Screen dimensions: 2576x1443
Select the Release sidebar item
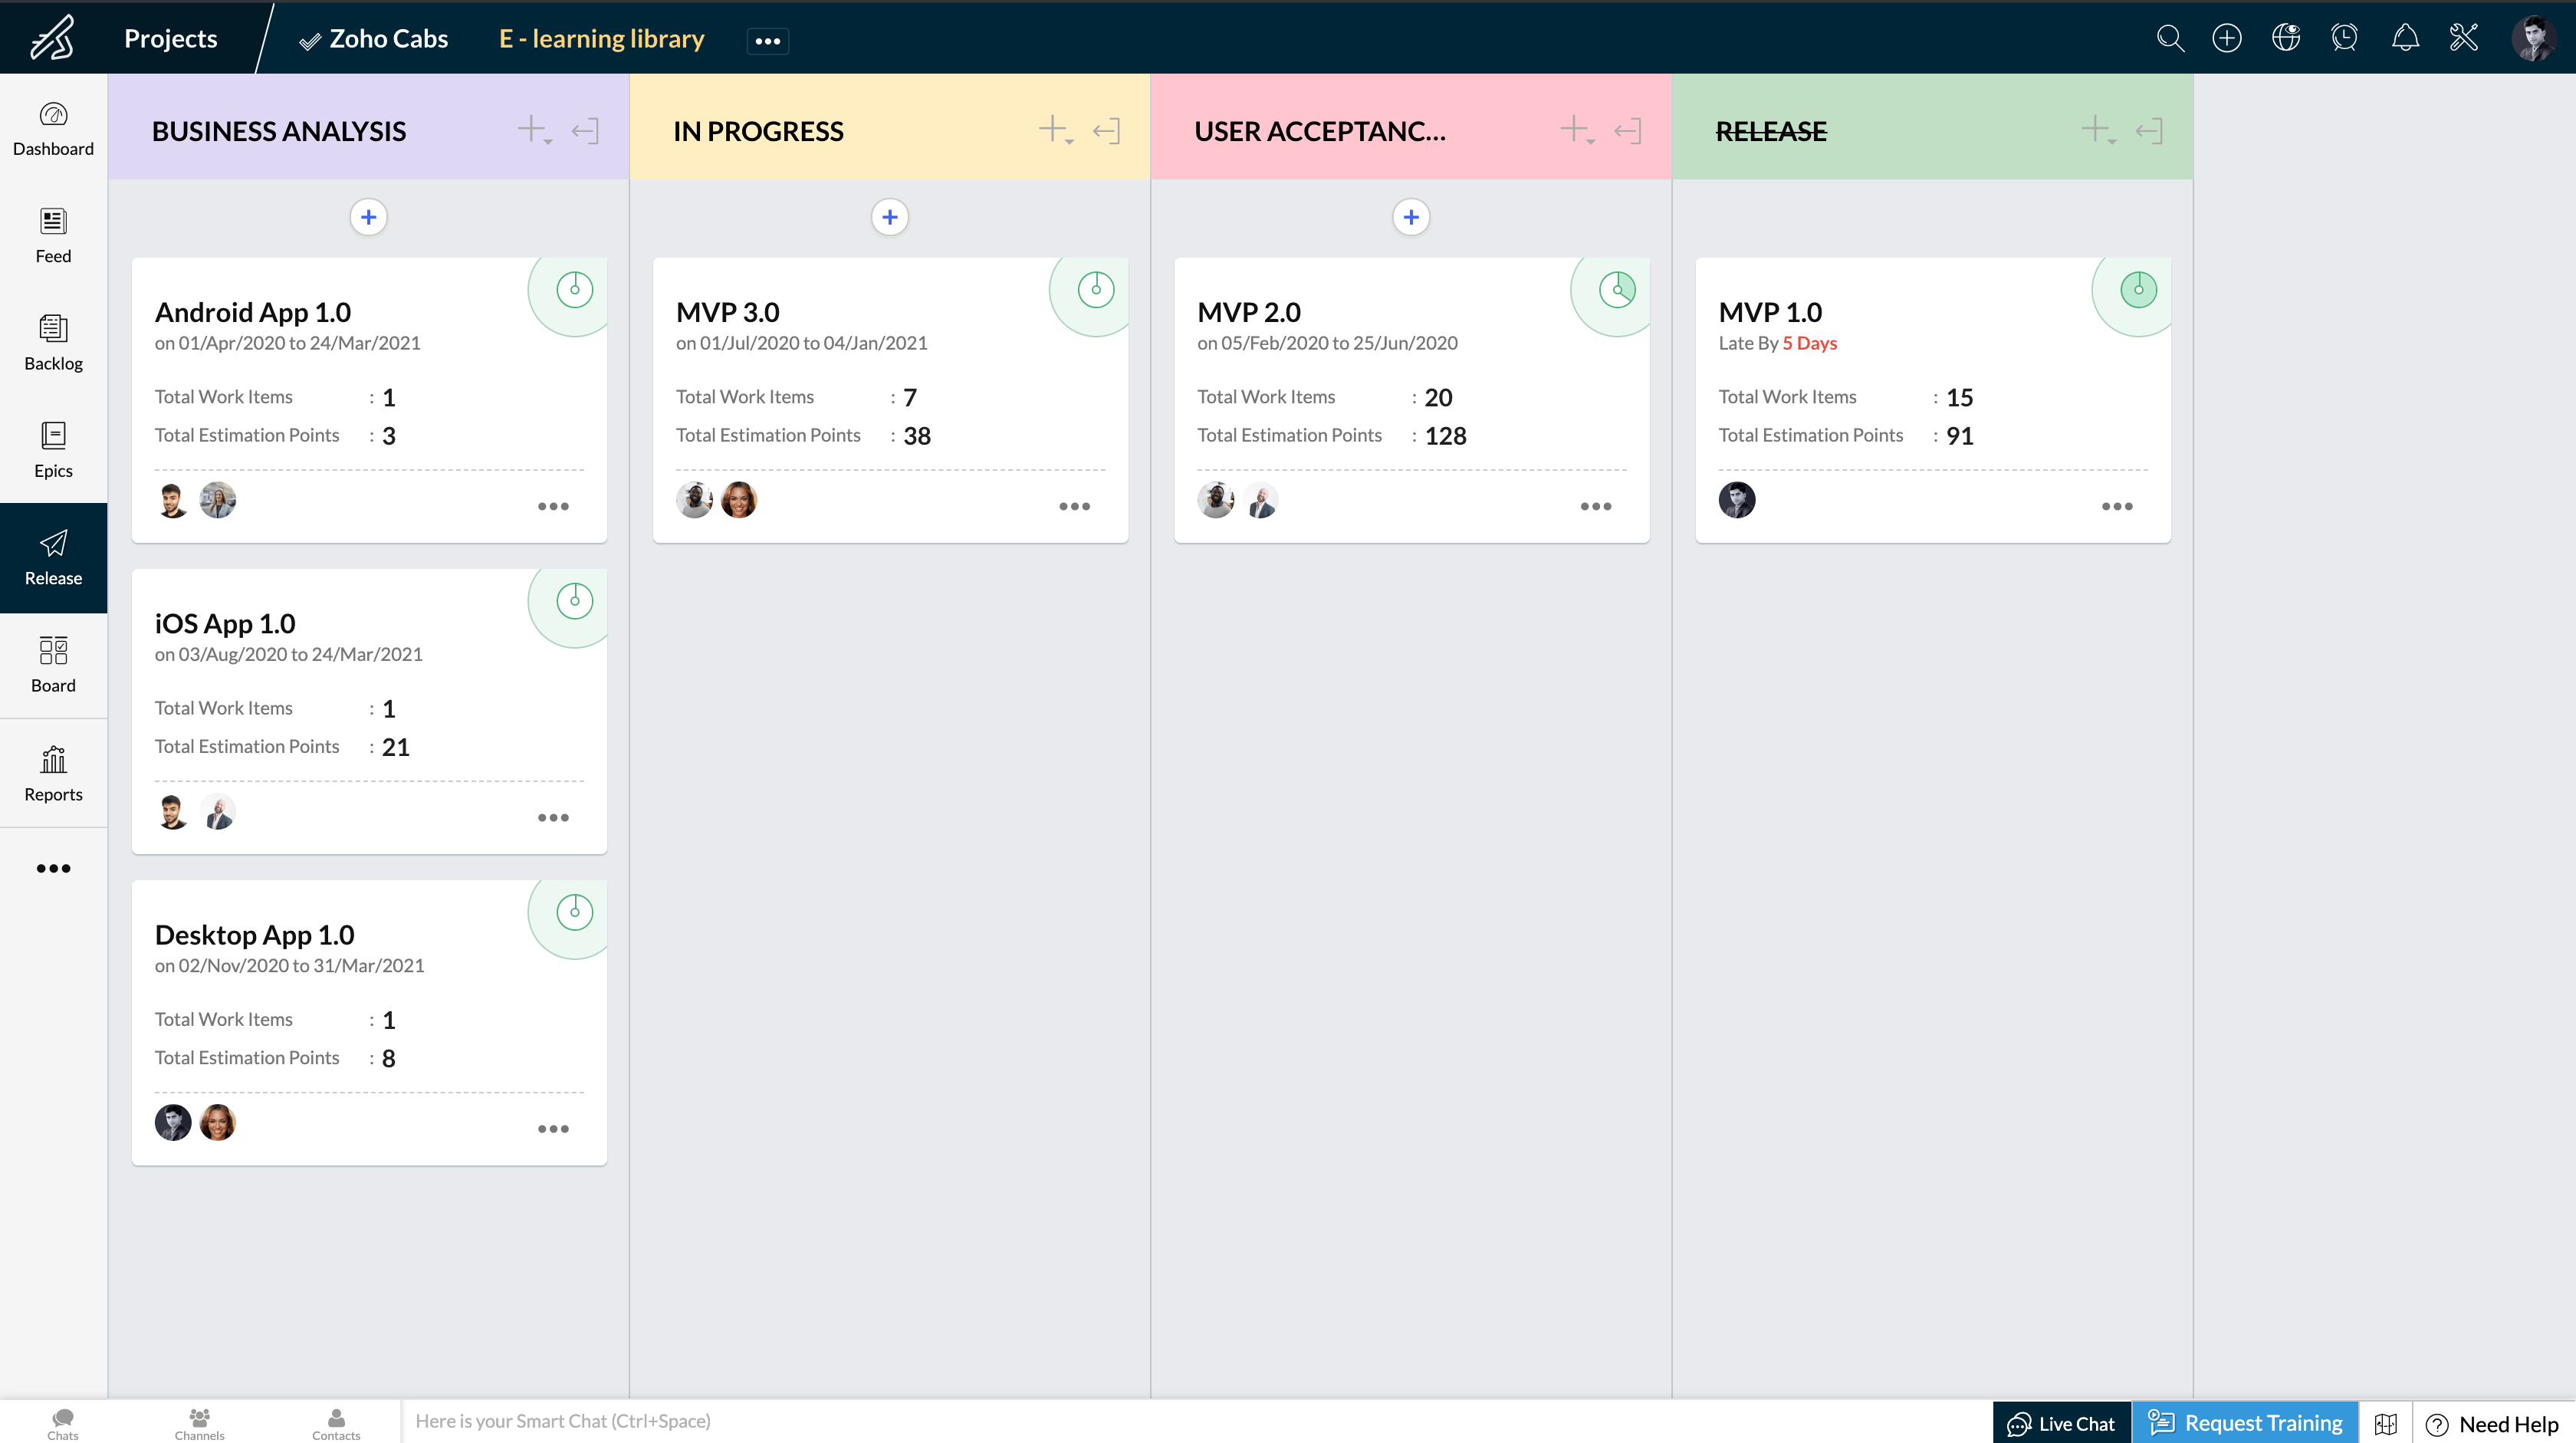(53, 558)
